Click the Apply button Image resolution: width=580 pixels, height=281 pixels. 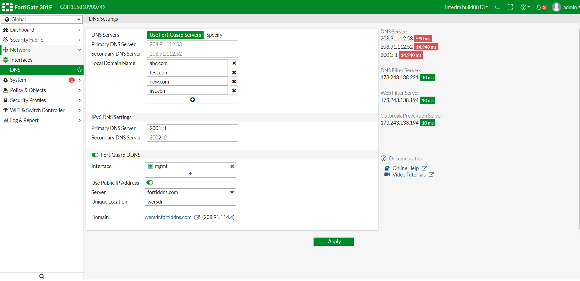[333, 242]
